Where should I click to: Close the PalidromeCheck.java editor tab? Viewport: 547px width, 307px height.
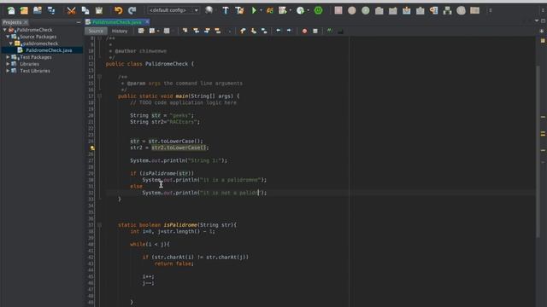click(147, 22)
